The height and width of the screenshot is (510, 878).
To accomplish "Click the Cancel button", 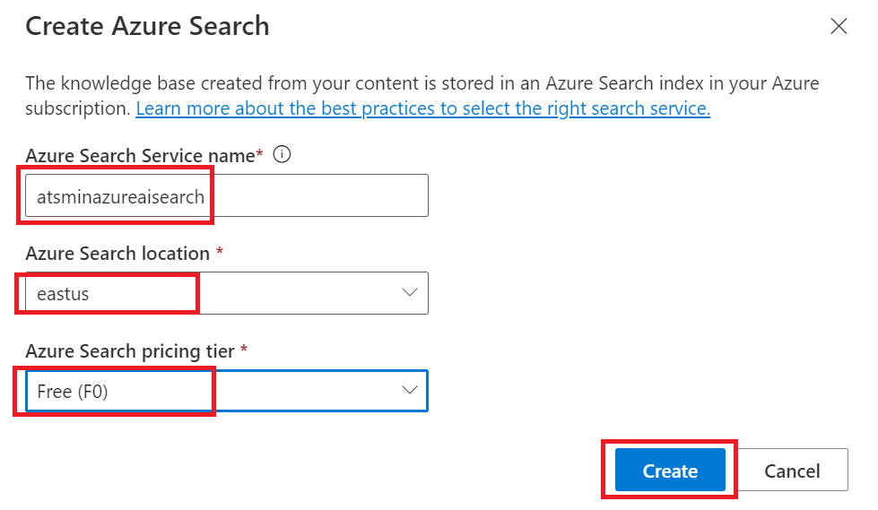I will 792,470.
